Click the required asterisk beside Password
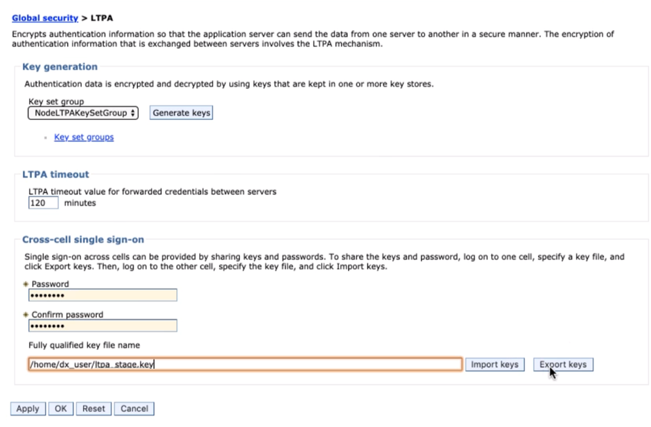The image size is (651, 427). click(x=26, y=284)
